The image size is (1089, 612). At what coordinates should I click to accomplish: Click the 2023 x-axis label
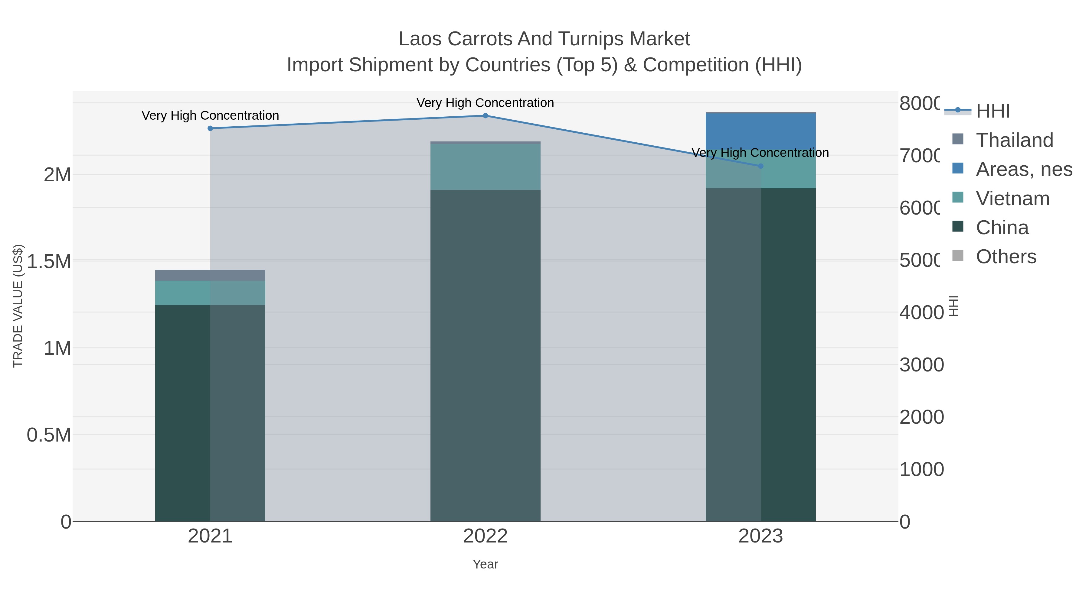760,536
